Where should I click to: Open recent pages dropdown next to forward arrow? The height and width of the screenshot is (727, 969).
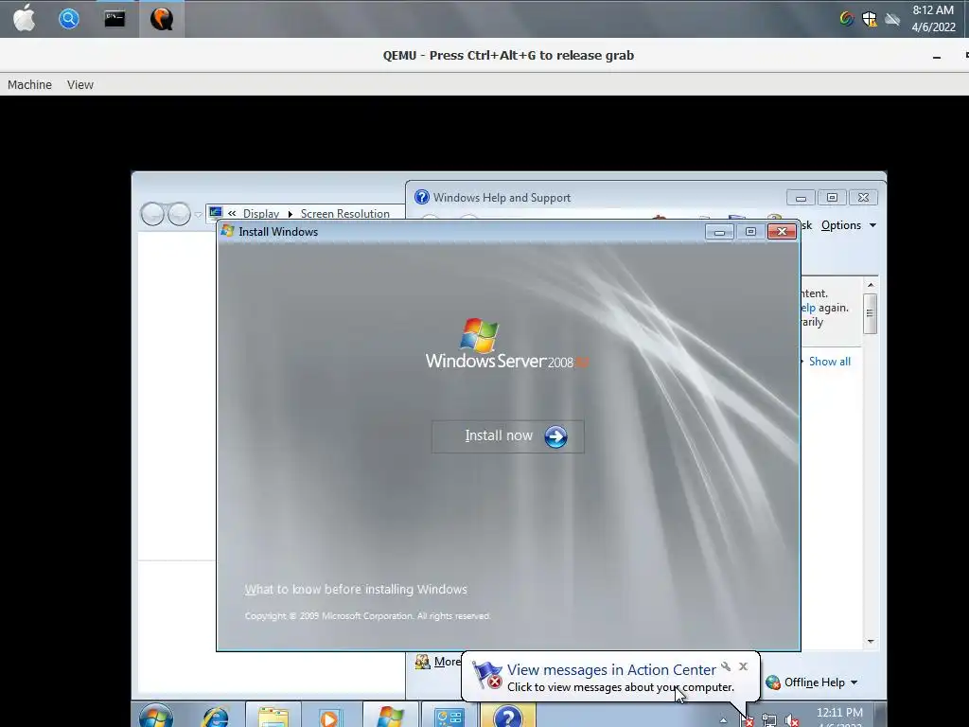(198, 215)
